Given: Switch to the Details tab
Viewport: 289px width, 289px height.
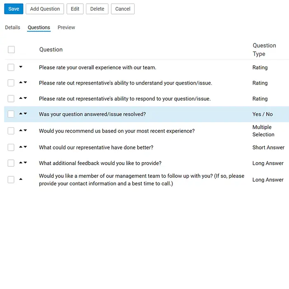Looking at the screenshot, I should (x=12, y=28).
